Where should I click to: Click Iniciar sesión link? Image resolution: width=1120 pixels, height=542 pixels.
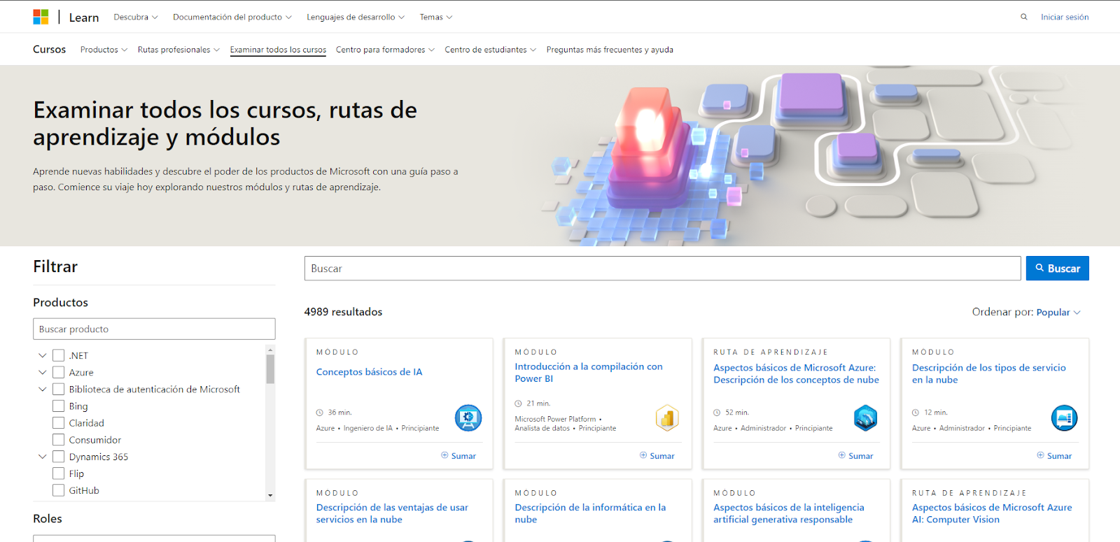1065,17
